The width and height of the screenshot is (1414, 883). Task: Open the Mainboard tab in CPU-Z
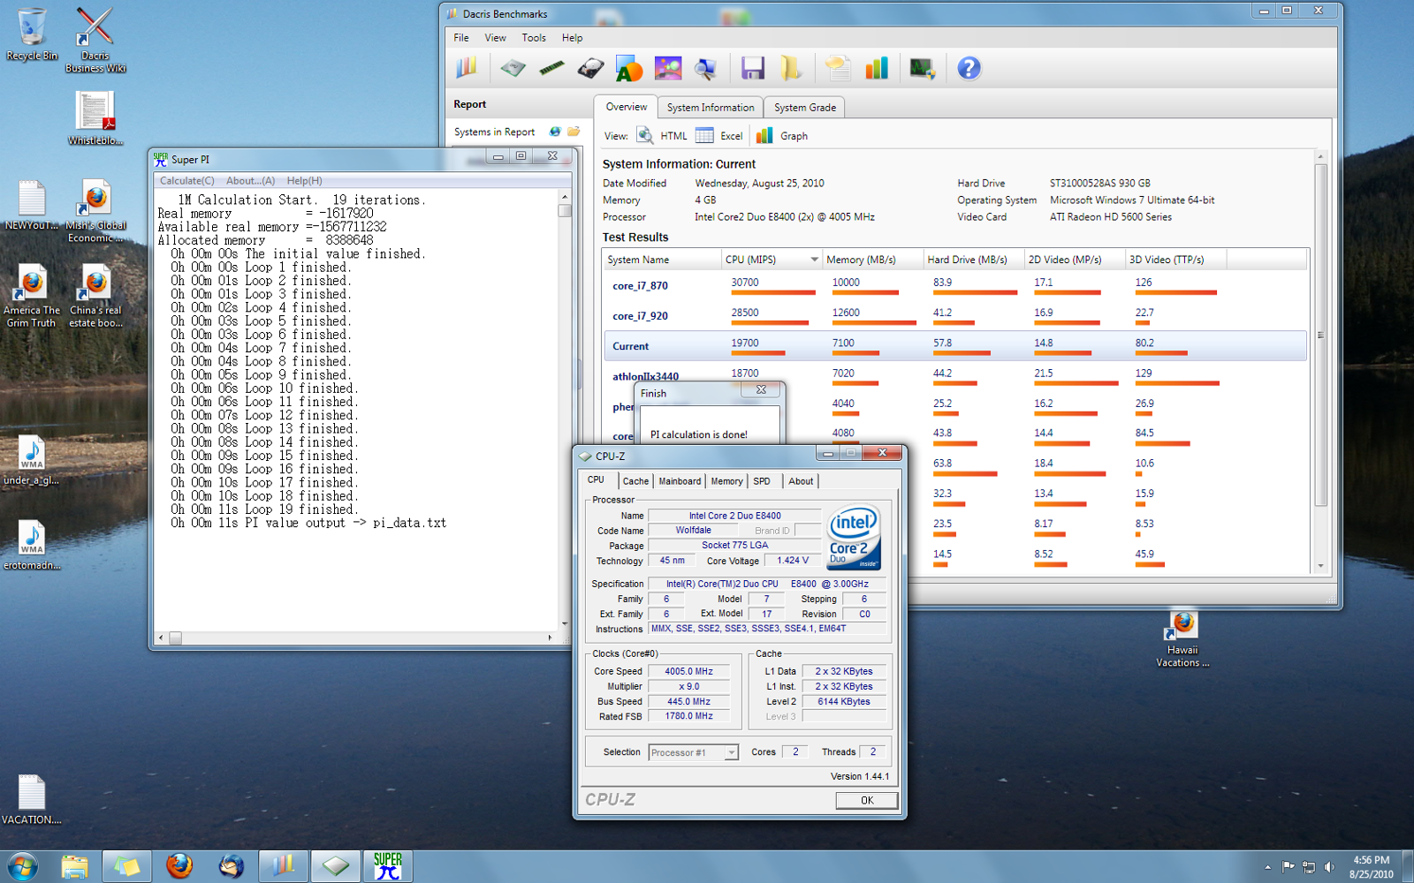(x=680, y=481)
